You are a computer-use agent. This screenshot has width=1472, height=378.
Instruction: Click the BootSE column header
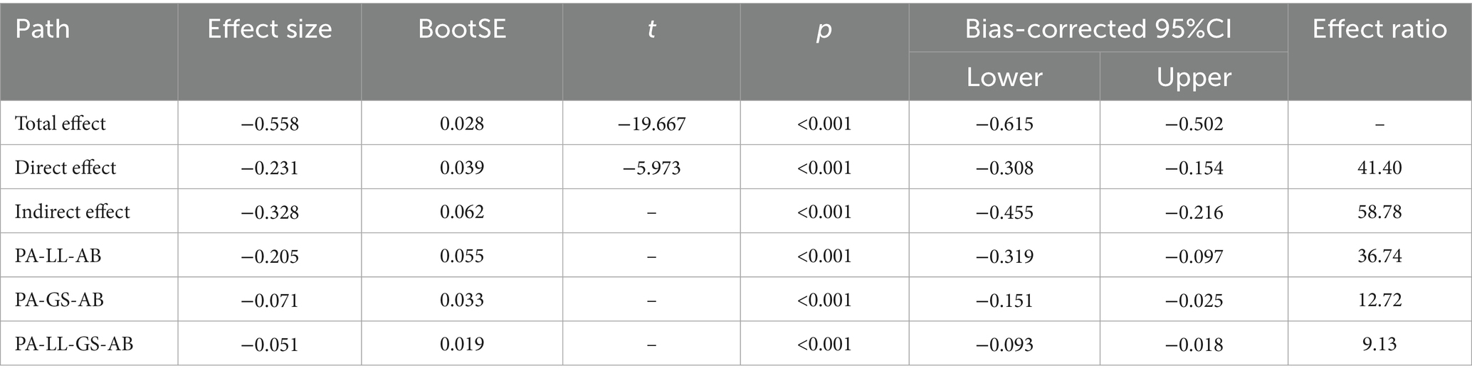462,30
